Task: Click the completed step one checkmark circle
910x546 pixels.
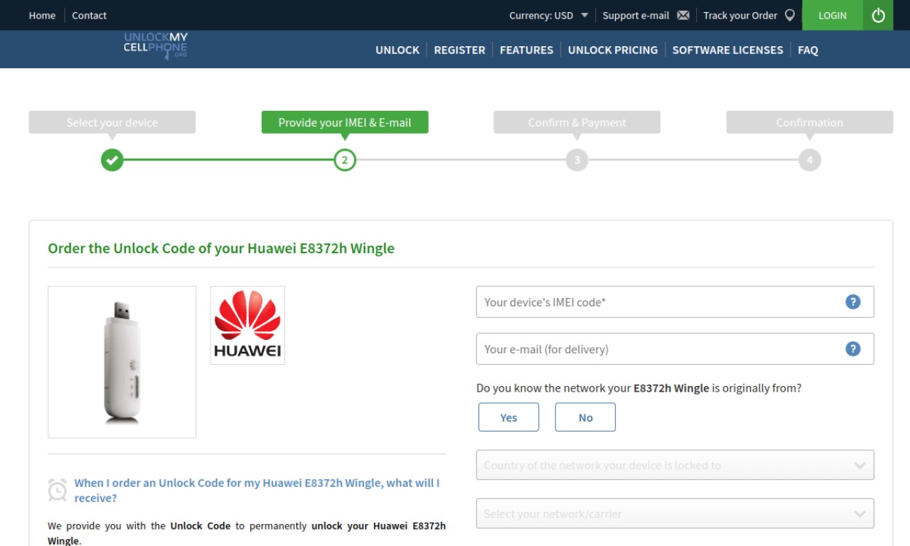Action: (112, 160)
